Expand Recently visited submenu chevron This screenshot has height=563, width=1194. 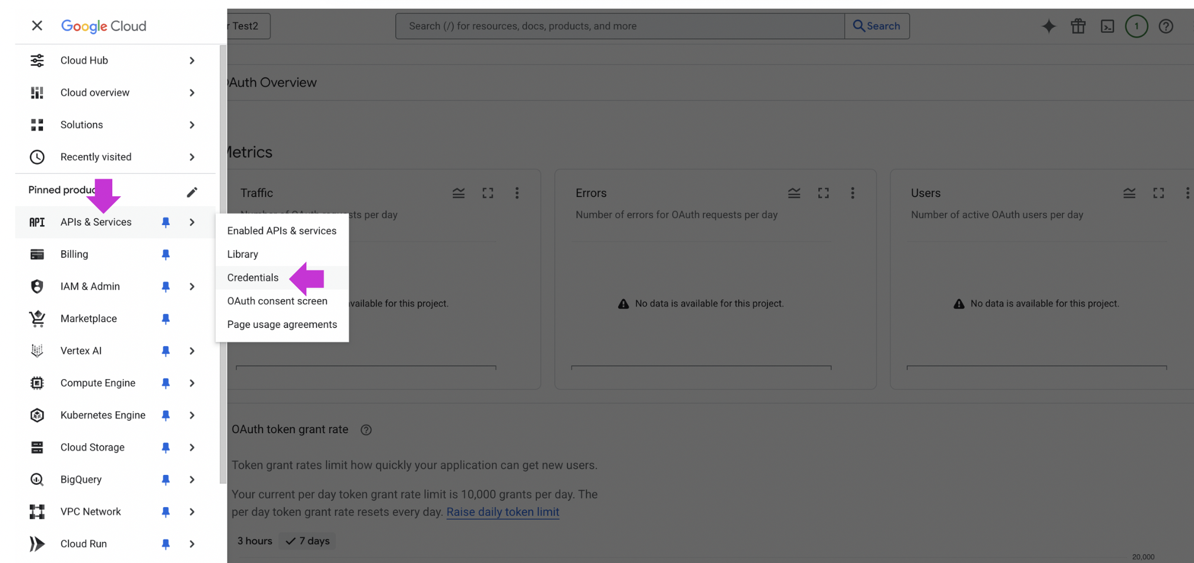[x=192, y=157]
